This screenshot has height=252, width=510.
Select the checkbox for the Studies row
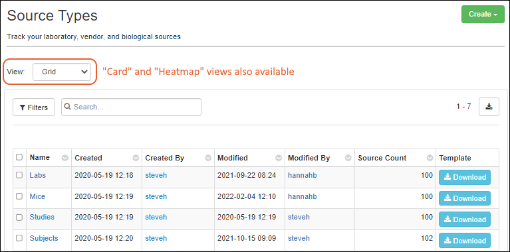tap(19, 218)
